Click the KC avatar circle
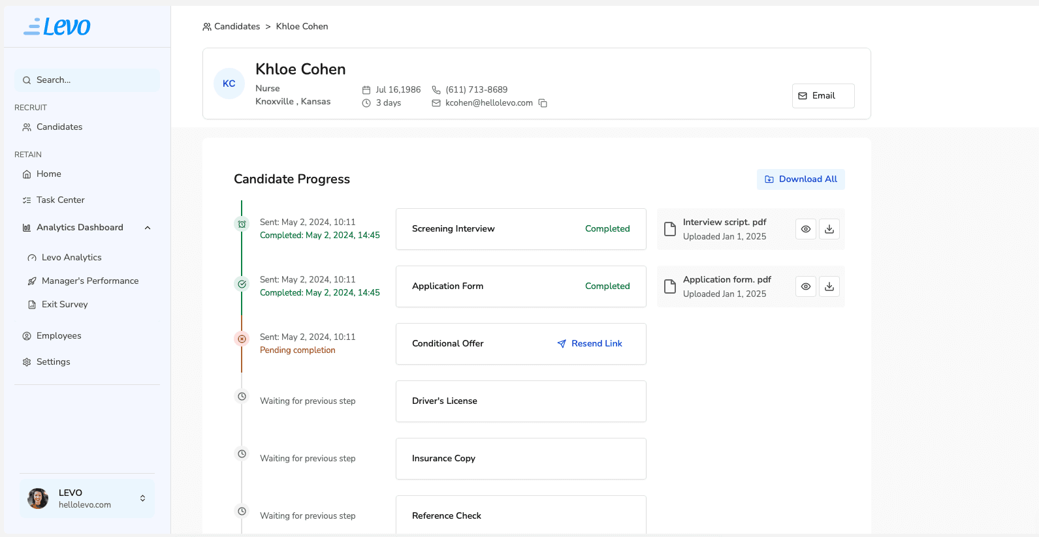 (229, 84)
